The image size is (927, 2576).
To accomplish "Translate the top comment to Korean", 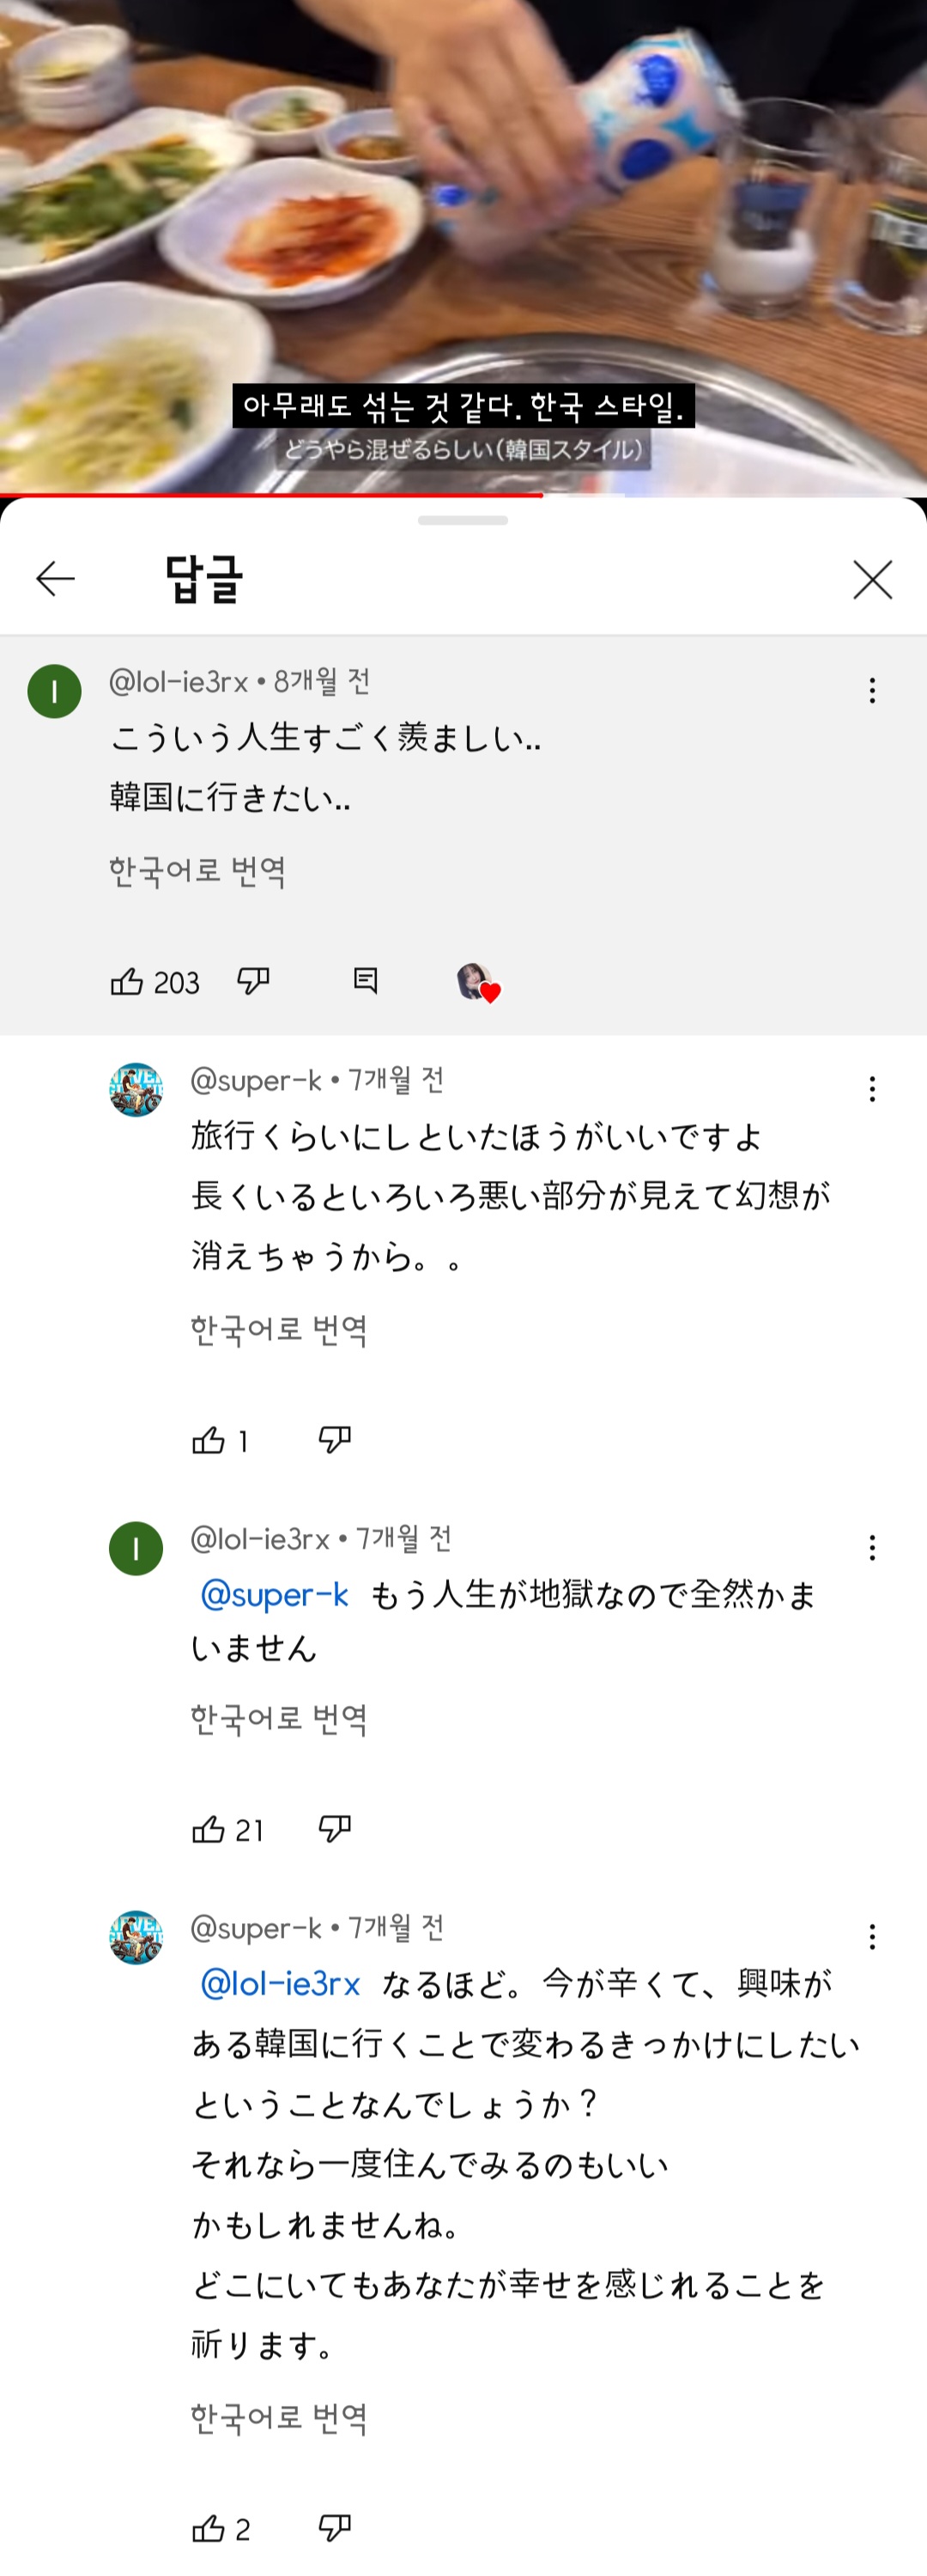I will click(197, 871).
